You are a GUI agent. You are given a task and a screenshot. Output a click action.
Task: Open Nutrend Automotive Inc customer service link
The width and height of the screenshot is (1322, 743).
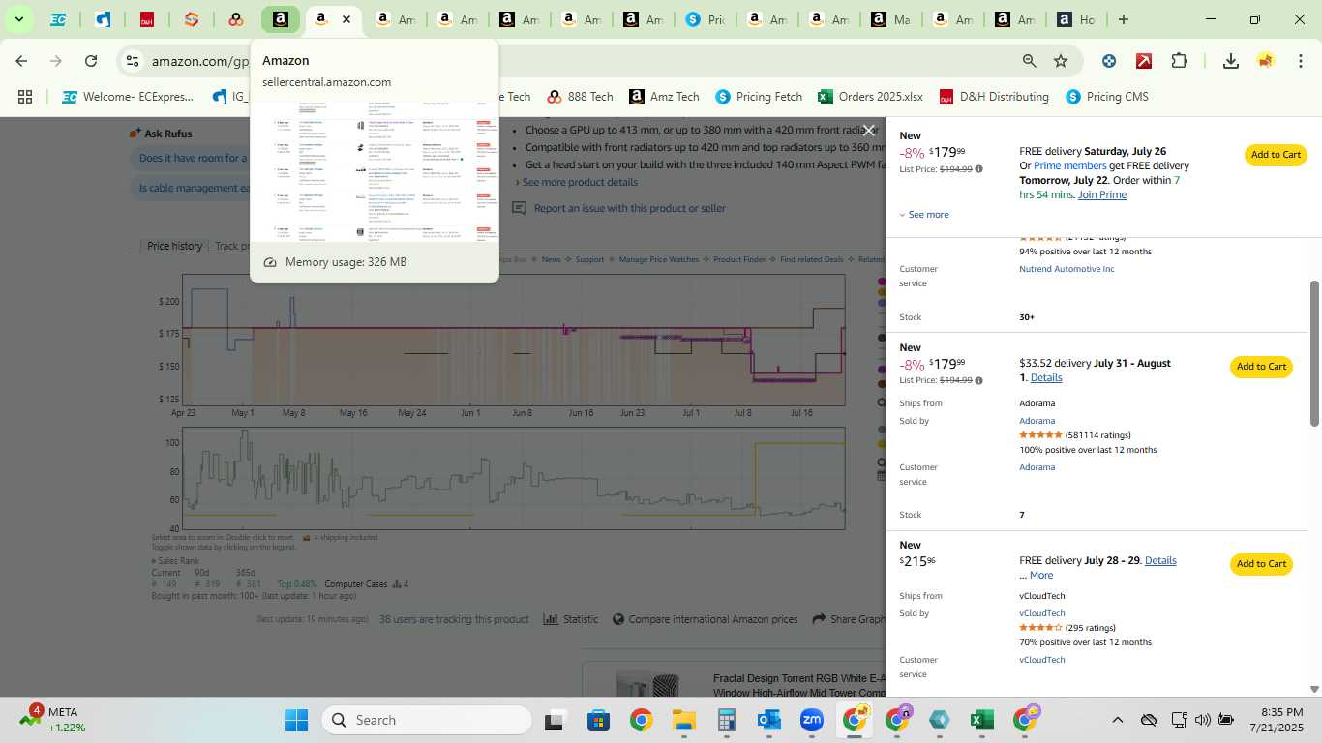1067,269
